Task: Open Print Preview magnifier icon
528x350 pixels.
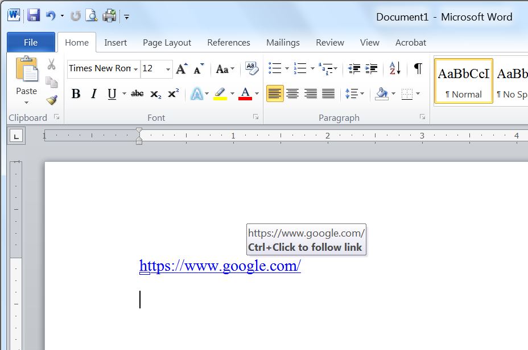Action: pyautogui.click(x=92, y=15)
